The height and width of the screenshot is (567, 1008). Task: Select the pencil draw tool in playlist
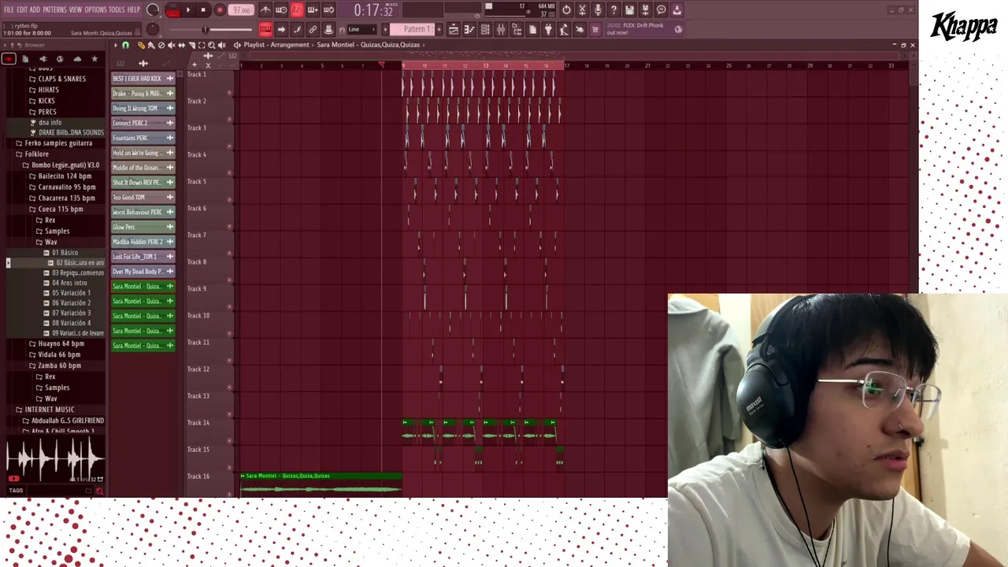coord(141,45)
